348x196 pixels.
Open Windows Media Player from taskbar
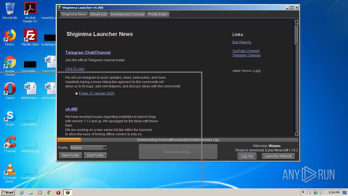tap(40, 192)
